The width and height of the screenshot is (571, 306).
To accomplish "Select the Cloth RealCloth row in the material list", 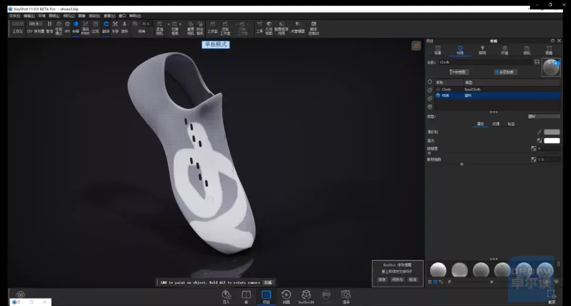I will point(498,89).
